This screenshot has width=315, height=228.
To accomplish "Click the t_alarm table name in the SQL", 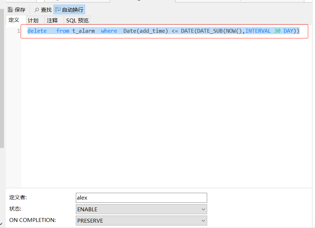I will click(x=84, y=31).
